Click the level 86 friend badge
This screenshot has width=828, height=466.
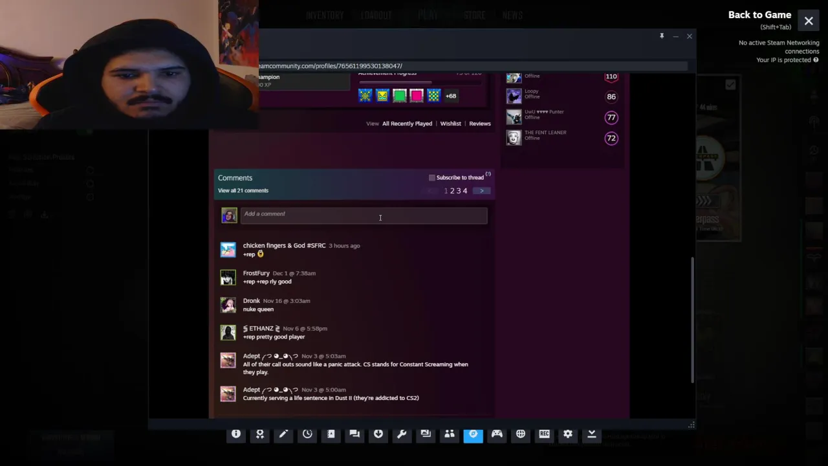[611, 97]
